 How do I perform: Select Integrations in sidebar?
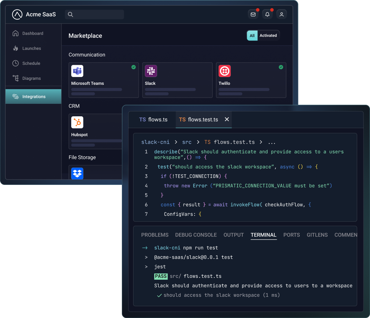click(x=33, y=97)
